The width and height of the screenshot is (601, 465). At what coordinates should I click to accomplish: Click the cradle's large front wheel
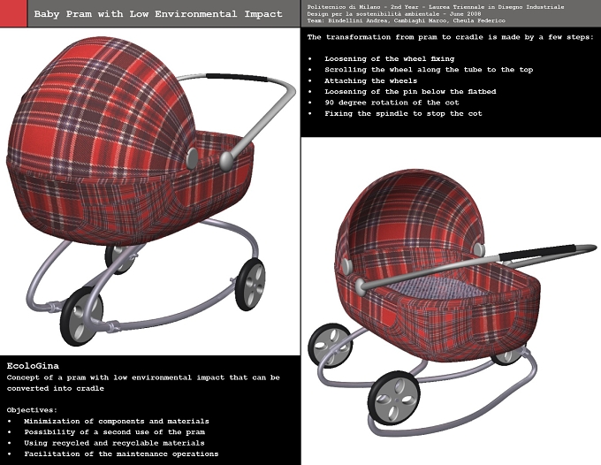[x=394, y=397]
